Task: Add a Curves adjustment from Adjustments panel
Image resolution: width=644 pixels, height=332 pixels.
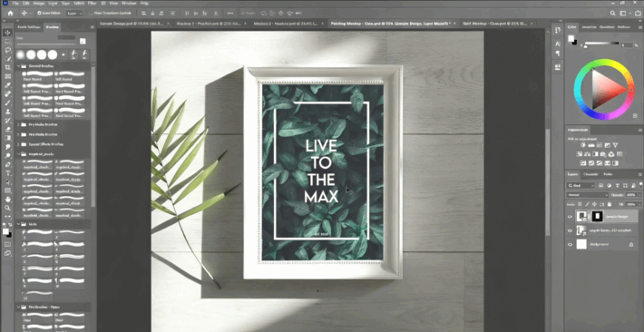Action: coord(600,145)
